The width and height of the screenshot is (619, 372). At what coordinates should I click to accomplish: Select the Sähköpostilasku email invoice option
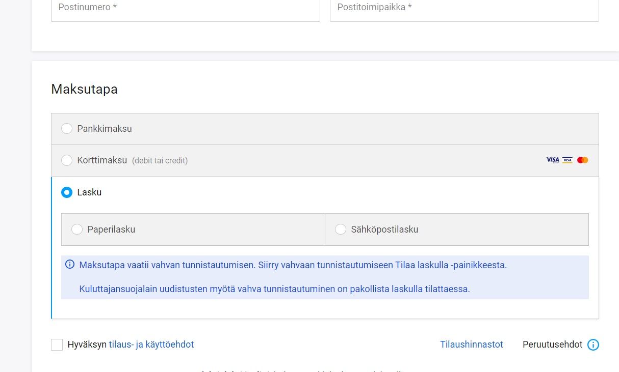341,229
